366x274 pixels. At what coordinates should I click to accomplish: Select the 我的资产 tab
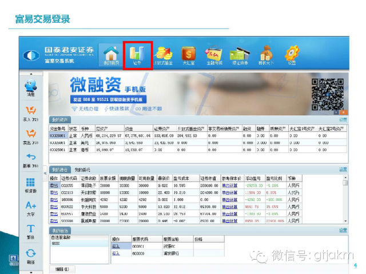point(60,120)
